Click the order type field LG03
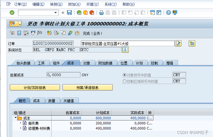213x137 pixels. 38,43
